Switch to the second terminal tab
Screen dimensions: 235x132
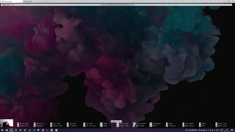[x=34, y=1]
